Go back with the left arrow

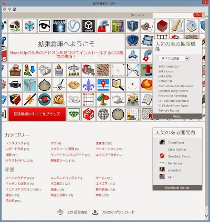click(x=5, y=9)
